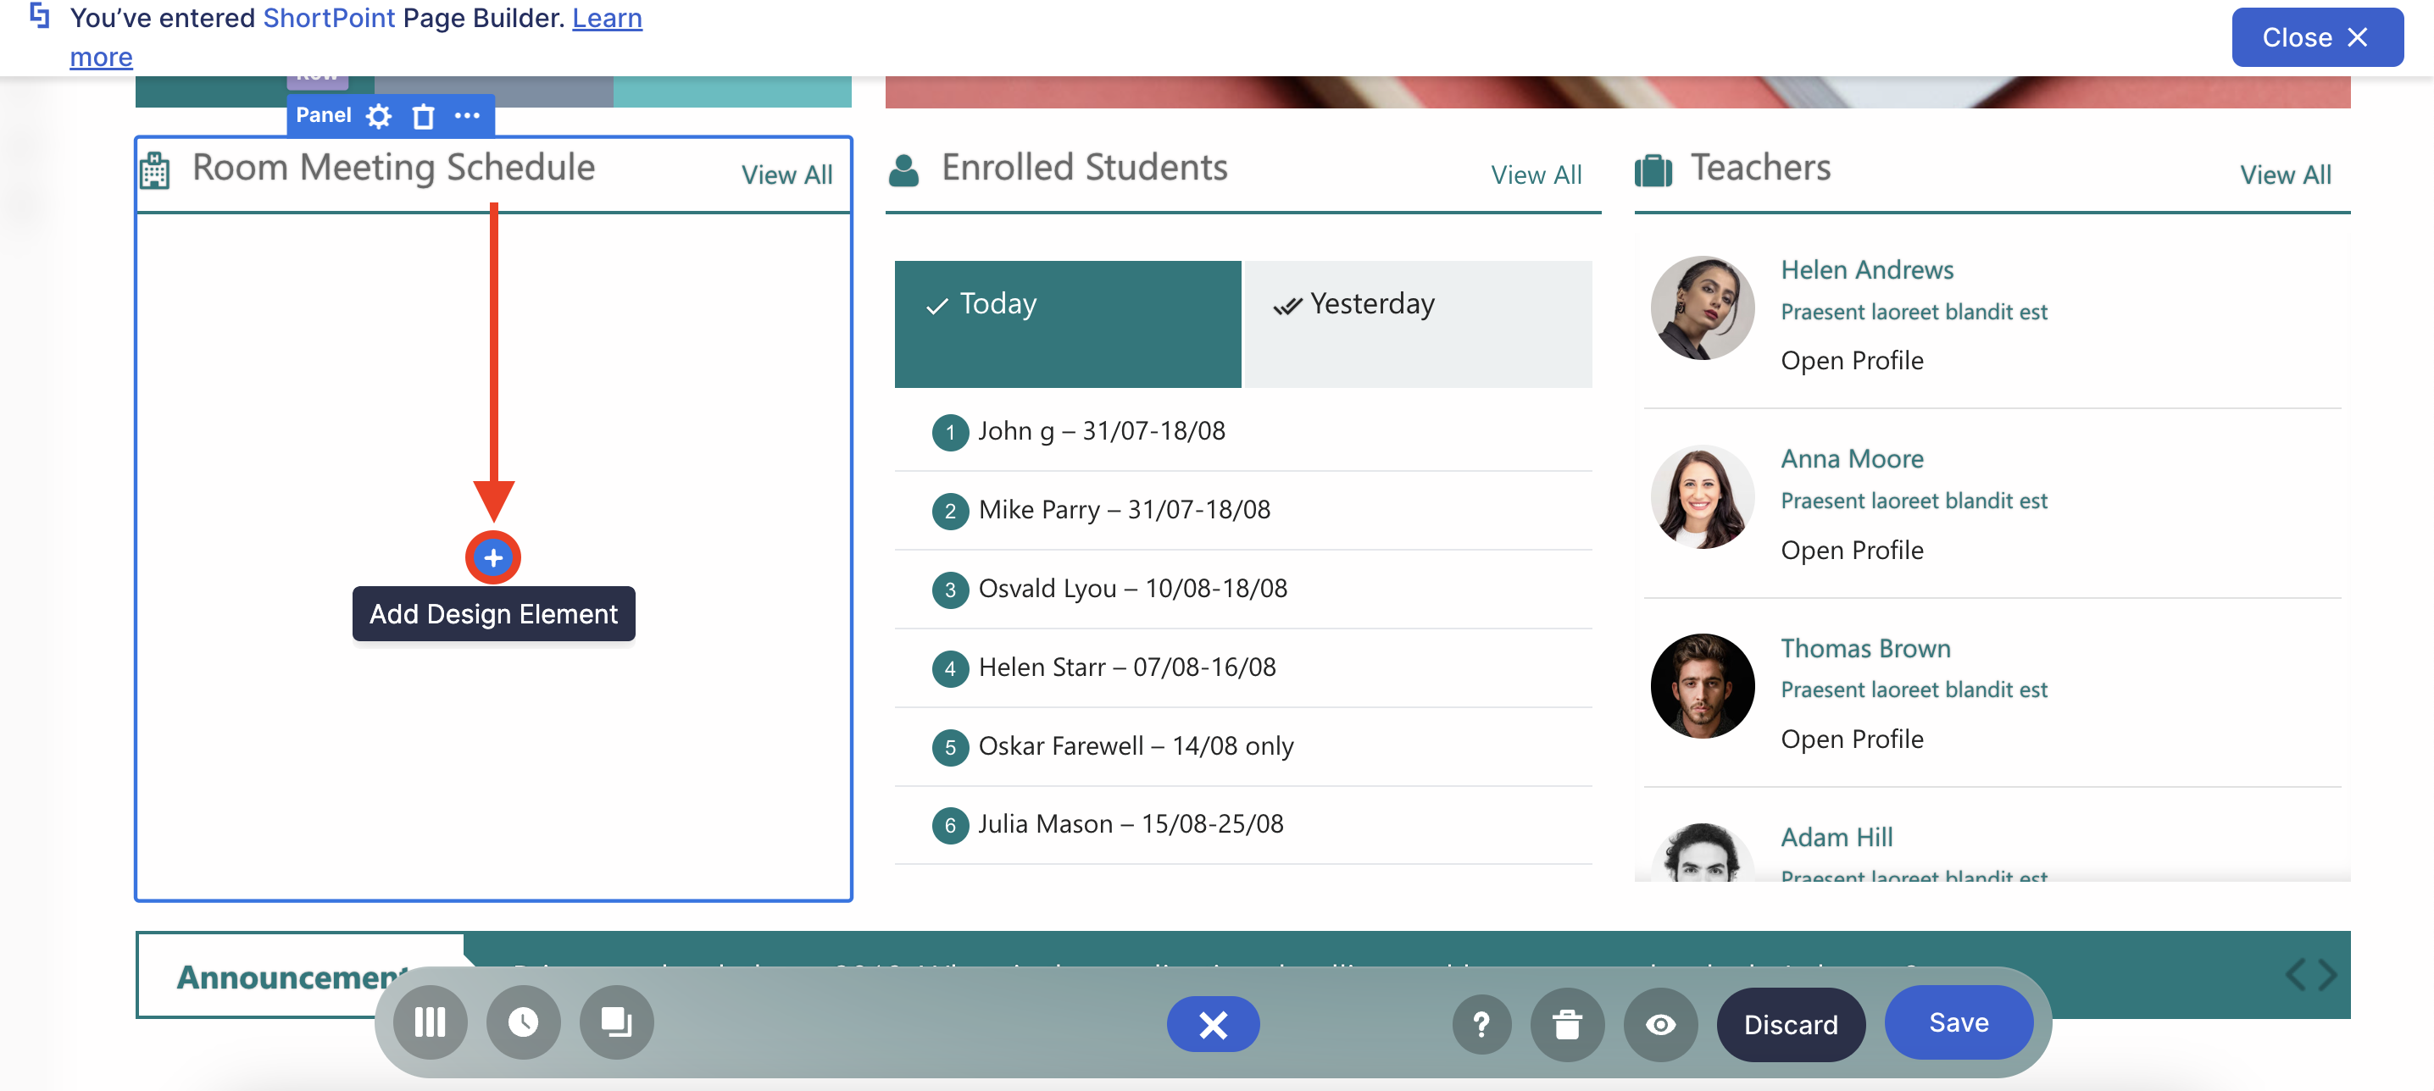2434x1091 pixels.
Task: Click View All for Enrolled Students
Action: [1536, 174]
